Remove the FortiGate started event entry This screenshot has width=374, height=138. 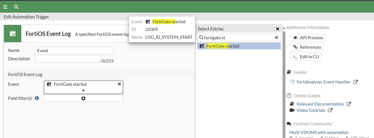[119, 84]
